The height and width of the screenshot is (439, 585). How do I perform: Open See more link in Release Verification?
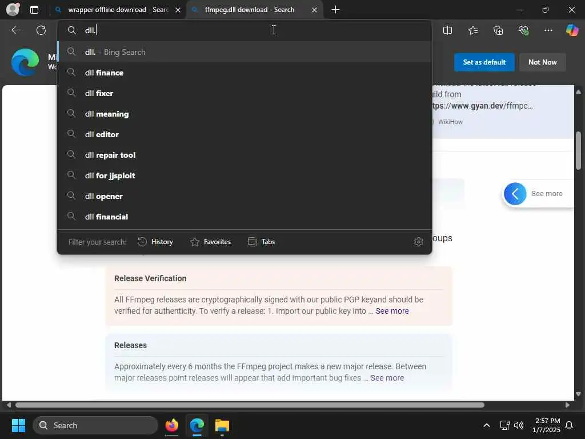[x=392, y=311]
